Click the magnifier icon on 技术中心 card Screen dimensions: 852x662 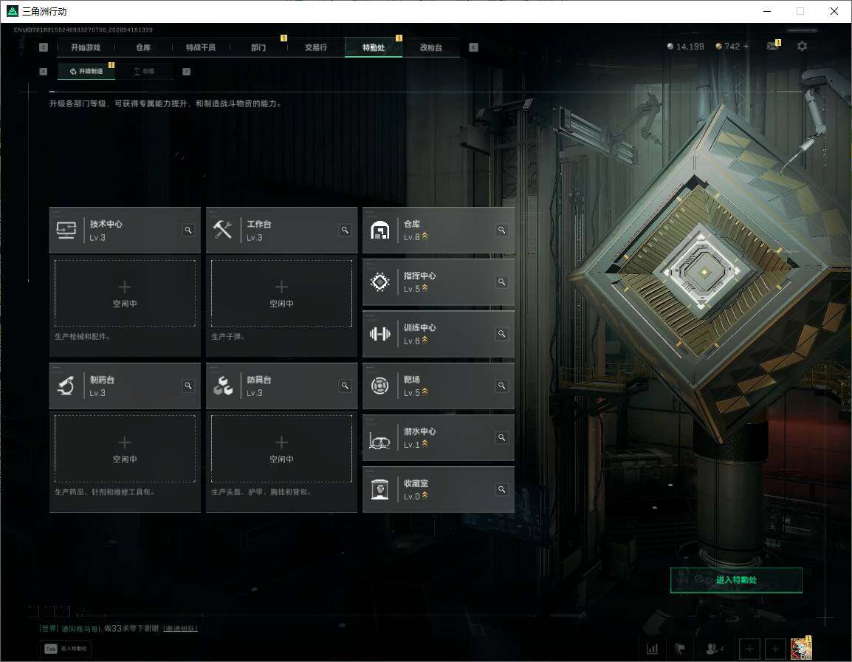(188, 231)
